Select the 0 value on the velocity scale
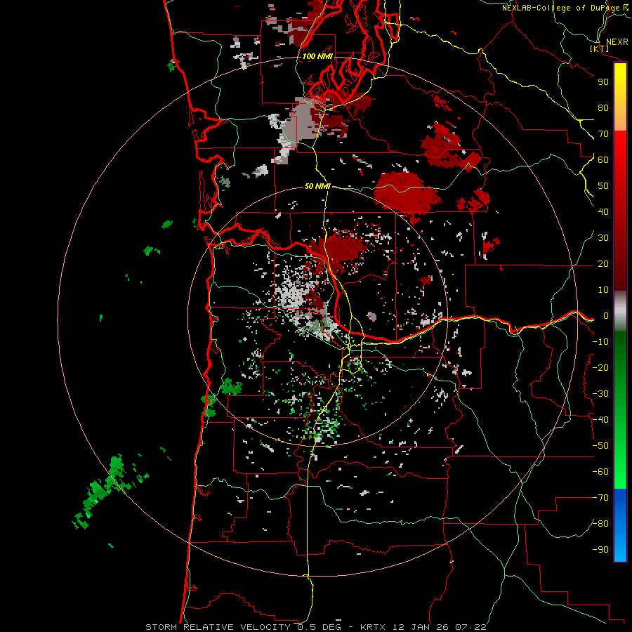The width and height of the screenshot is (632, 632). click(606, 316)
